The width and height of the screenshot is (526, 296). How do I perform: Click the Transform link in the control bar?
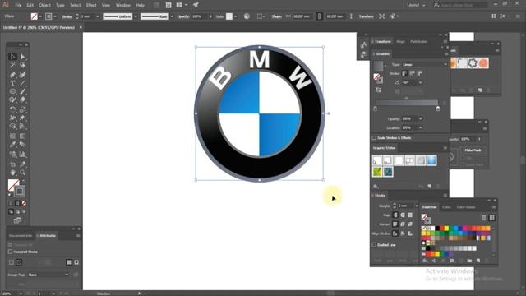(x=366, y=16)
